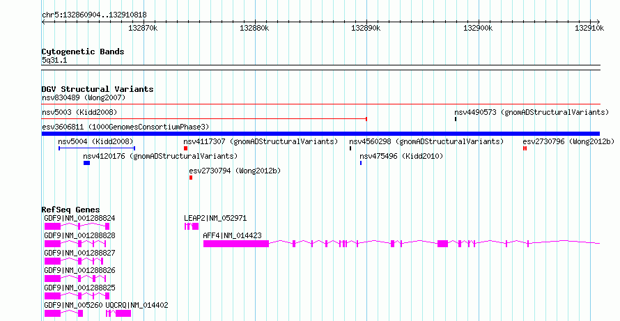Screen dimensions: 620x321
Task: Click the nsv830489 (Wong2007) variant label
Action: tap(84, 97)
